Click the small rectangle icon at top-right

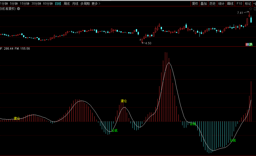pos(254,9)
